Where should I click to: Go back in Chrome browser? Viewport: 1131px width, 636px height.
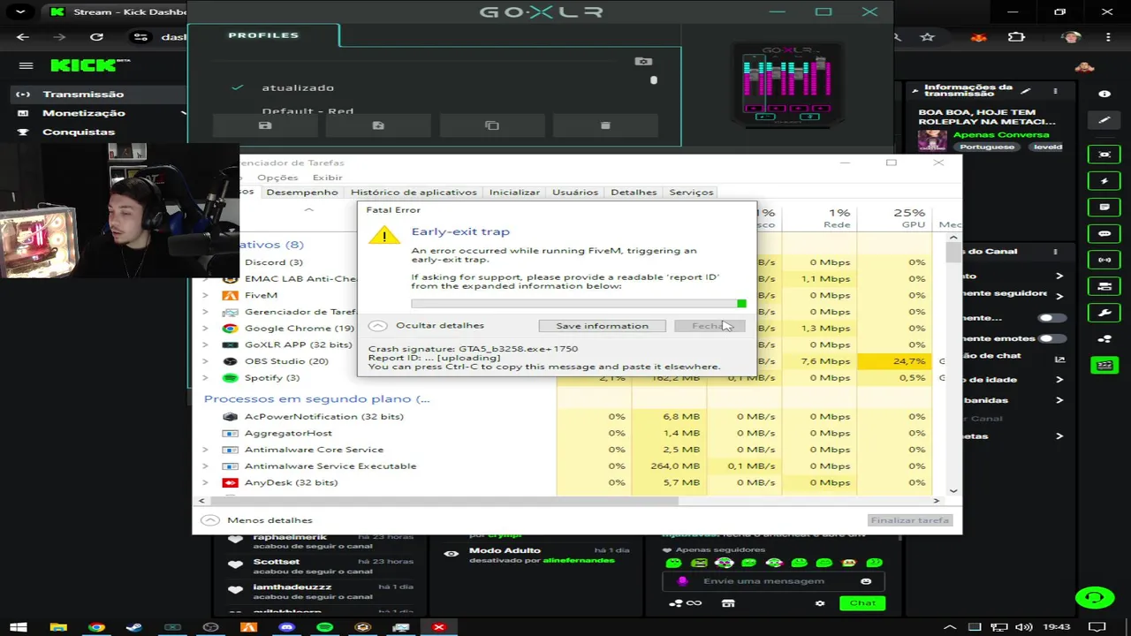(x=23, y=37)
